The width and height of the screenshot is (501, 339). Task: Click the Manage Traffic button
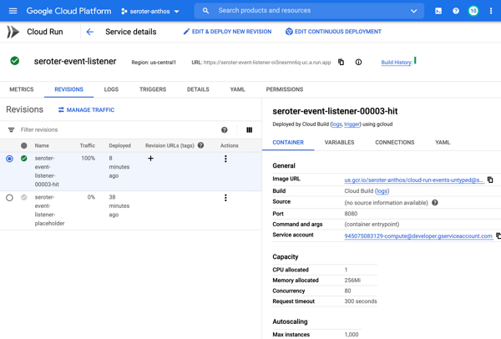pyautogui.click(x=86, y=110)
